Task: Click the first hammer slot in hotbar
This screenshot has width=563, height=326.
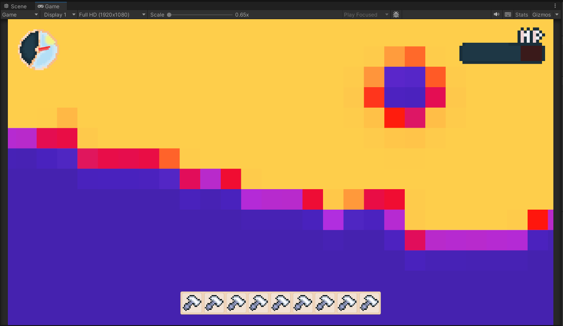Action: pos(192,303)
